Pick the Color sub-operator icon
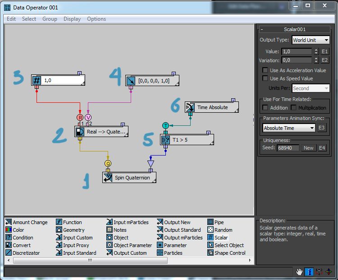The height and width of the screenshot is (280, 338). [9, 230]
